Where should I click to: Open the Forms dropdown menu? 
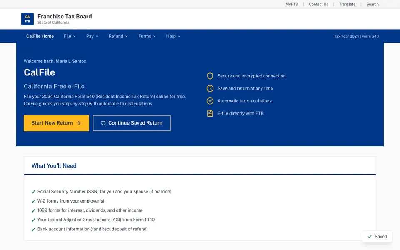[147, 36]
